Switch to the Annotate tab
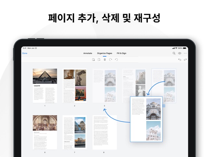 88,53
